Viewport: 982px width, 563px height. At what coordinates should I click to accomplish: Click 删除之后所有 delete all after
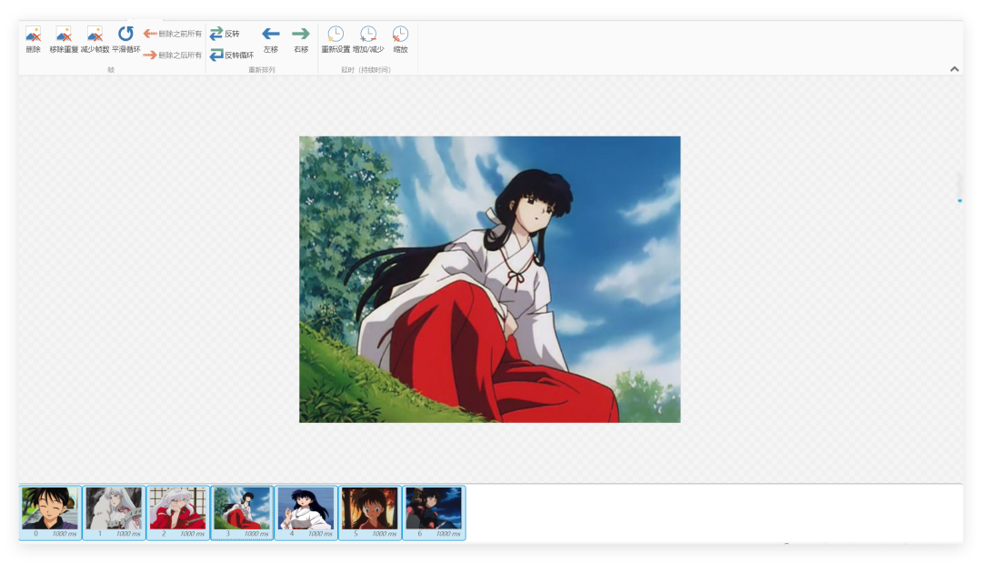click(173, 55)
